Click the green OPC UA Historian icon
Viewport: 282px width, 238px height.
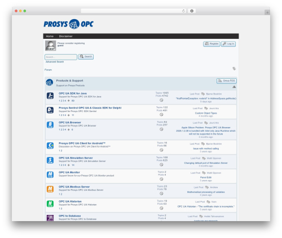[50, 204]
